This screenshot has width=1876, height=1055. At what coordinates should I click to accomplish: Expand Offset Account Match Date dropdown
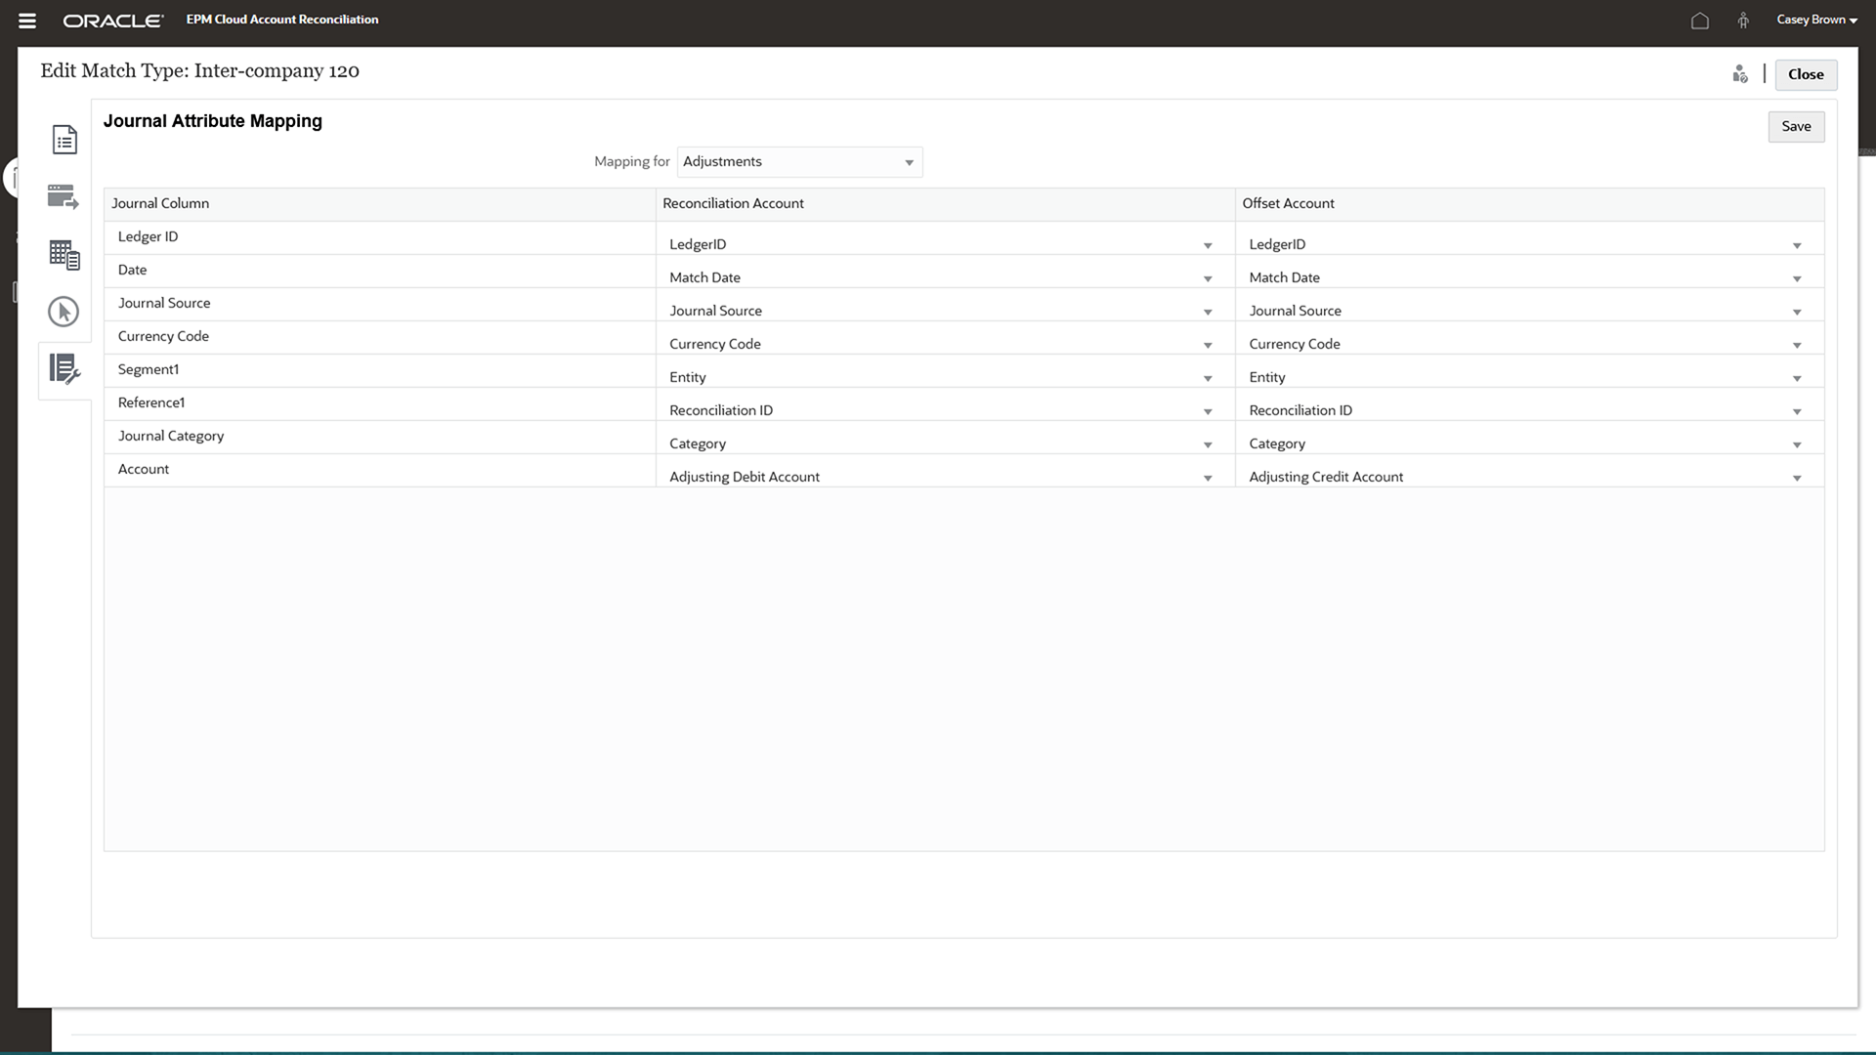1797,278
